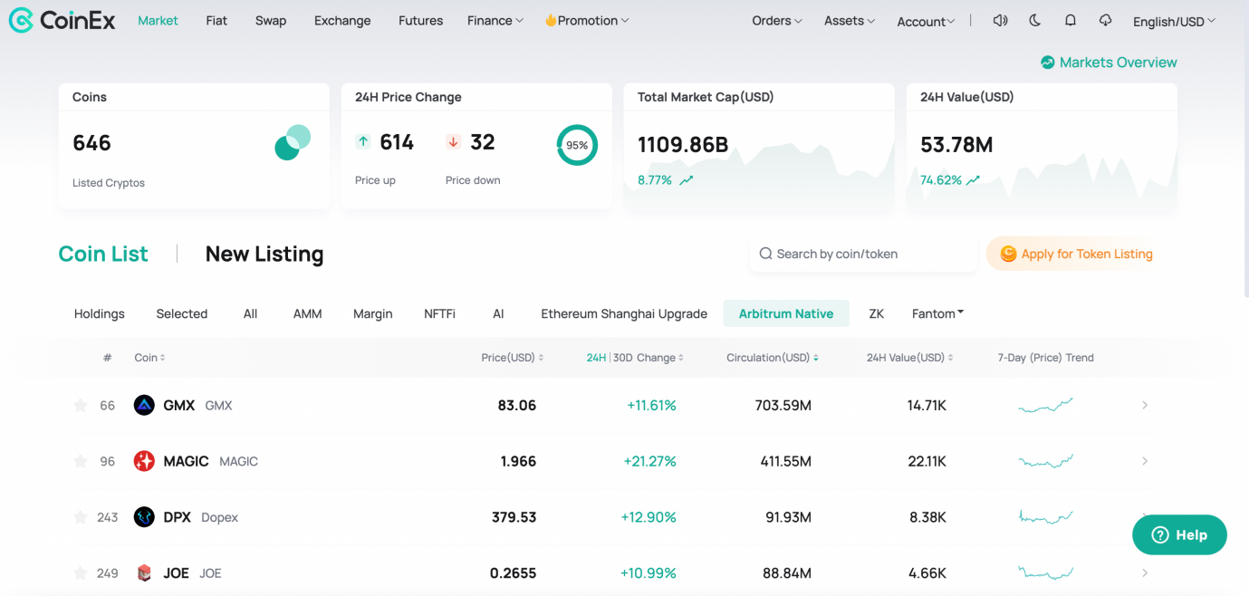Open the Help chat button
This screenshot has height=596, width=1249.
[1179, 535]
